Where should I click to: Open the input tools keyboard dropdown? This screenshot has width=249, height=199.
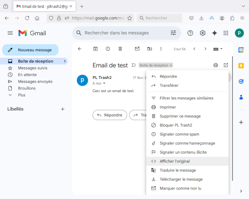(218, 49)
